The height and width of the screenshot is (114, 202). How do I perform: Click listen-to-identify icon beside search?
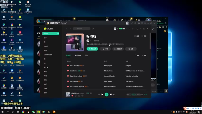click(93, 29)
